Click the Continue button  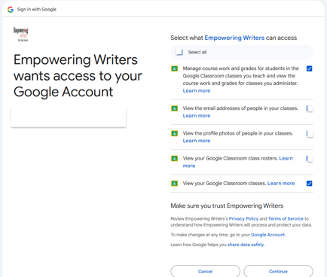point(278,271)
